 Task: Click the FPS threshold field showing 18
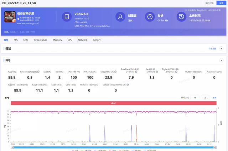[x=195, y=97]
